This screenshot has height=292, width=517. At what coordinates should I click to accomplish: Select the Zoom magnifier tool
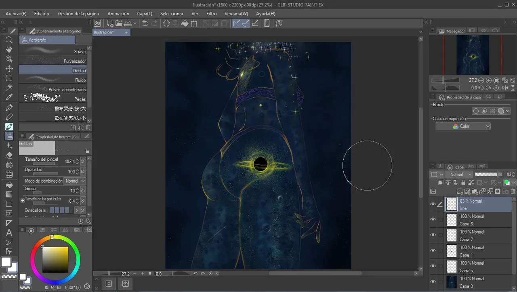(x=9, y=40)
